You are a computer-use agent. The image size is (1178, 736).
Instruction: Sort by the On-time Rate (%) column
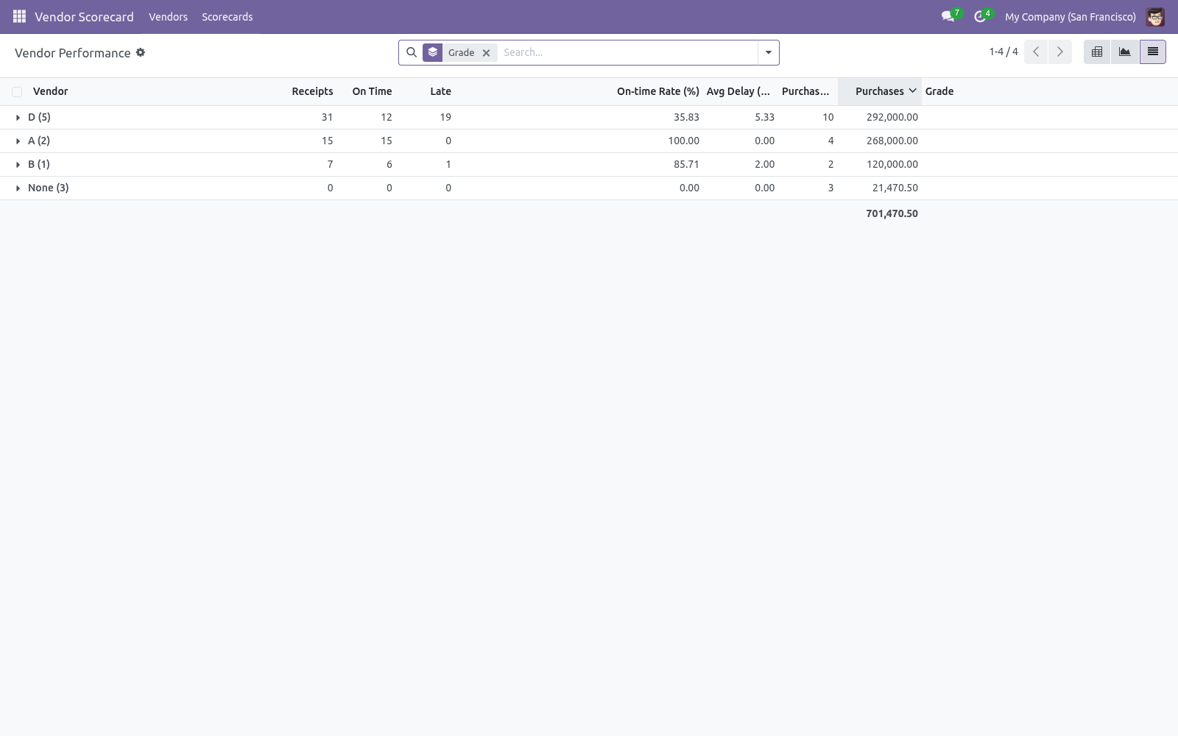(657, 91)
